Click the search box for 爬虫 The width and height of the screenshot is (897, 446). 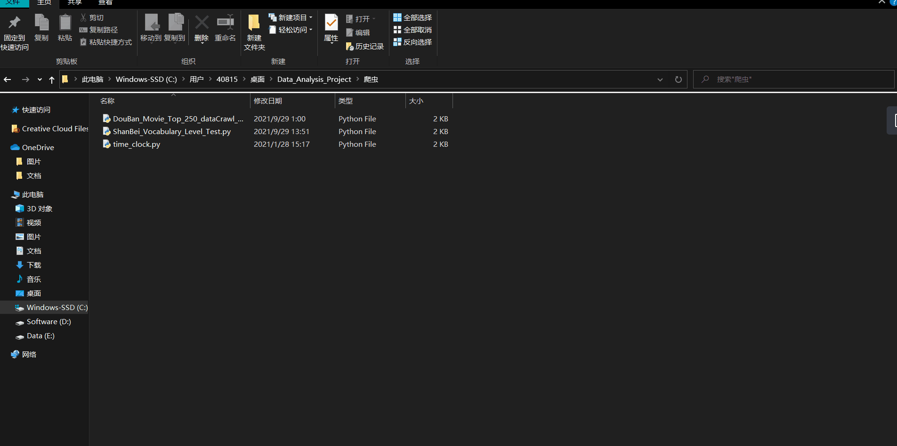(x=796, y=80)
